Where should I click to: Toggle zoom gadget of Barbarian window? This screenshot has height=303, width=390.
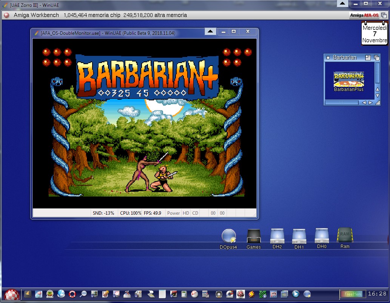pos(368,58)
